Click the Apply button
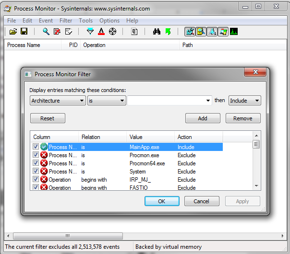Image resolution: width=290 pixels, height=254 pixels. [242, 201]
